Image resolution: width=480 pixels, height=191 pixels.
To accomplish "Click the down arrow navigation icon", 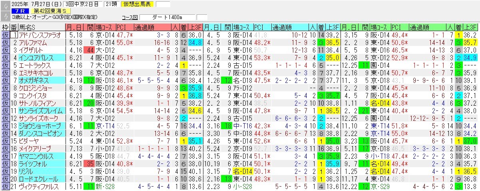I will tap(6, 16).
